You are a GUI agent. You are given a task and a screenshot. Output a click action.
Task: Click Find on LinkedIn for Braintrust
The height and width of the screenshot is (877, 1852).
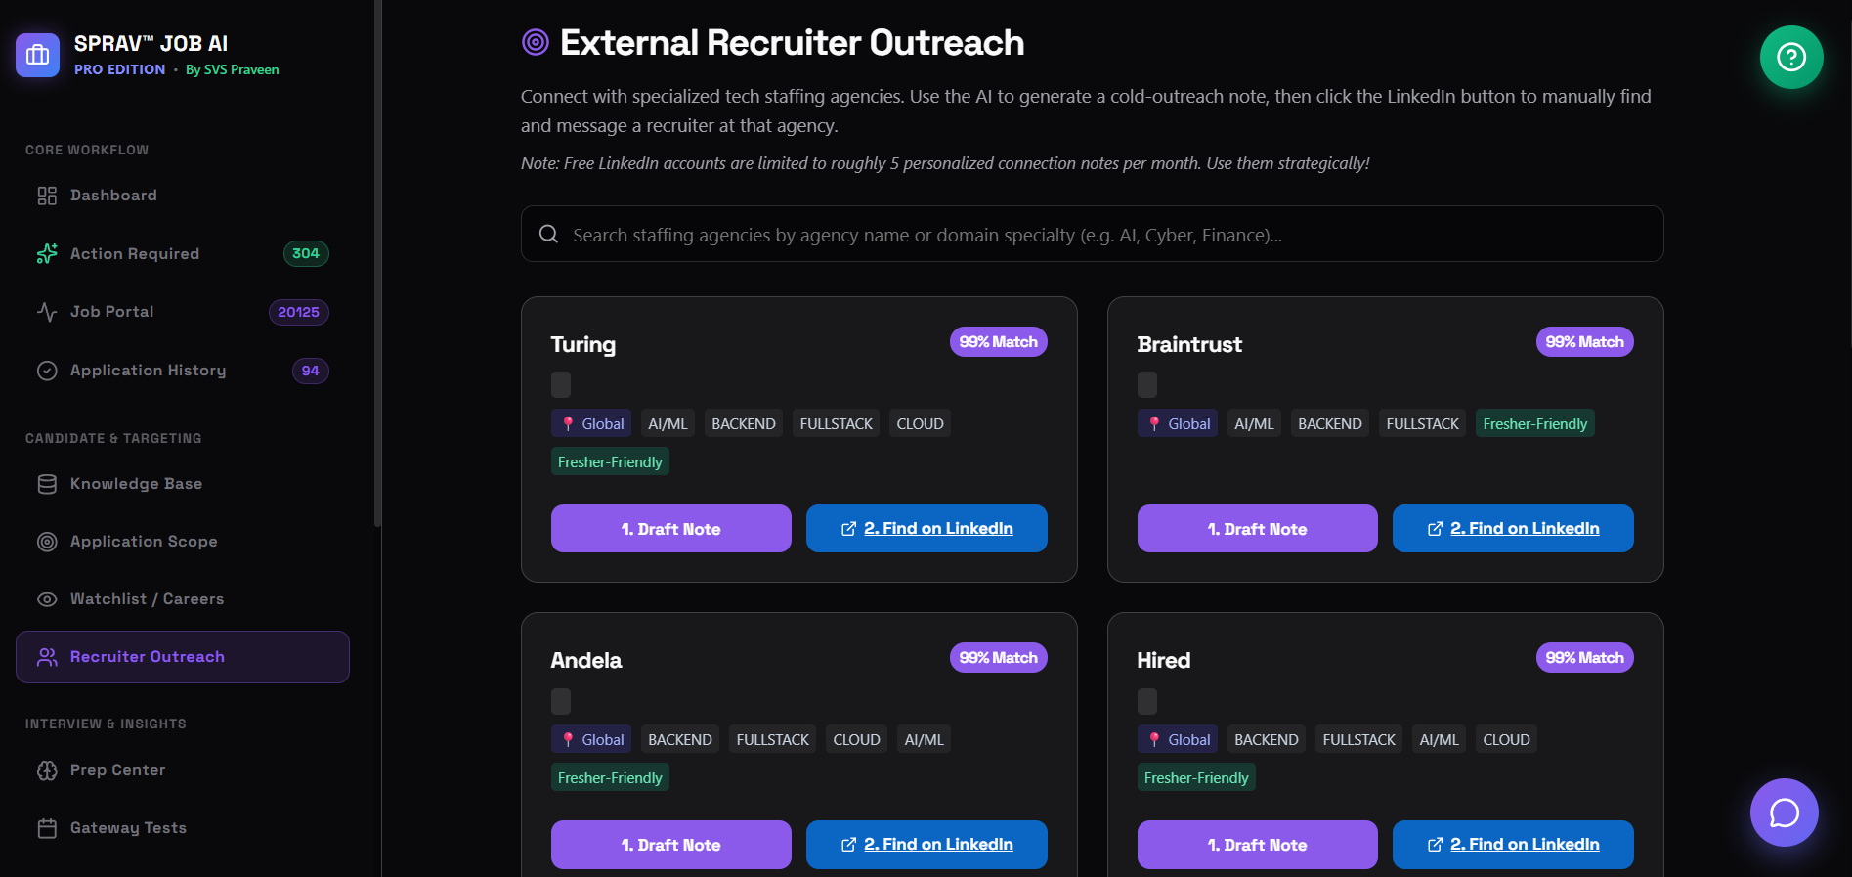(1513, 529)
